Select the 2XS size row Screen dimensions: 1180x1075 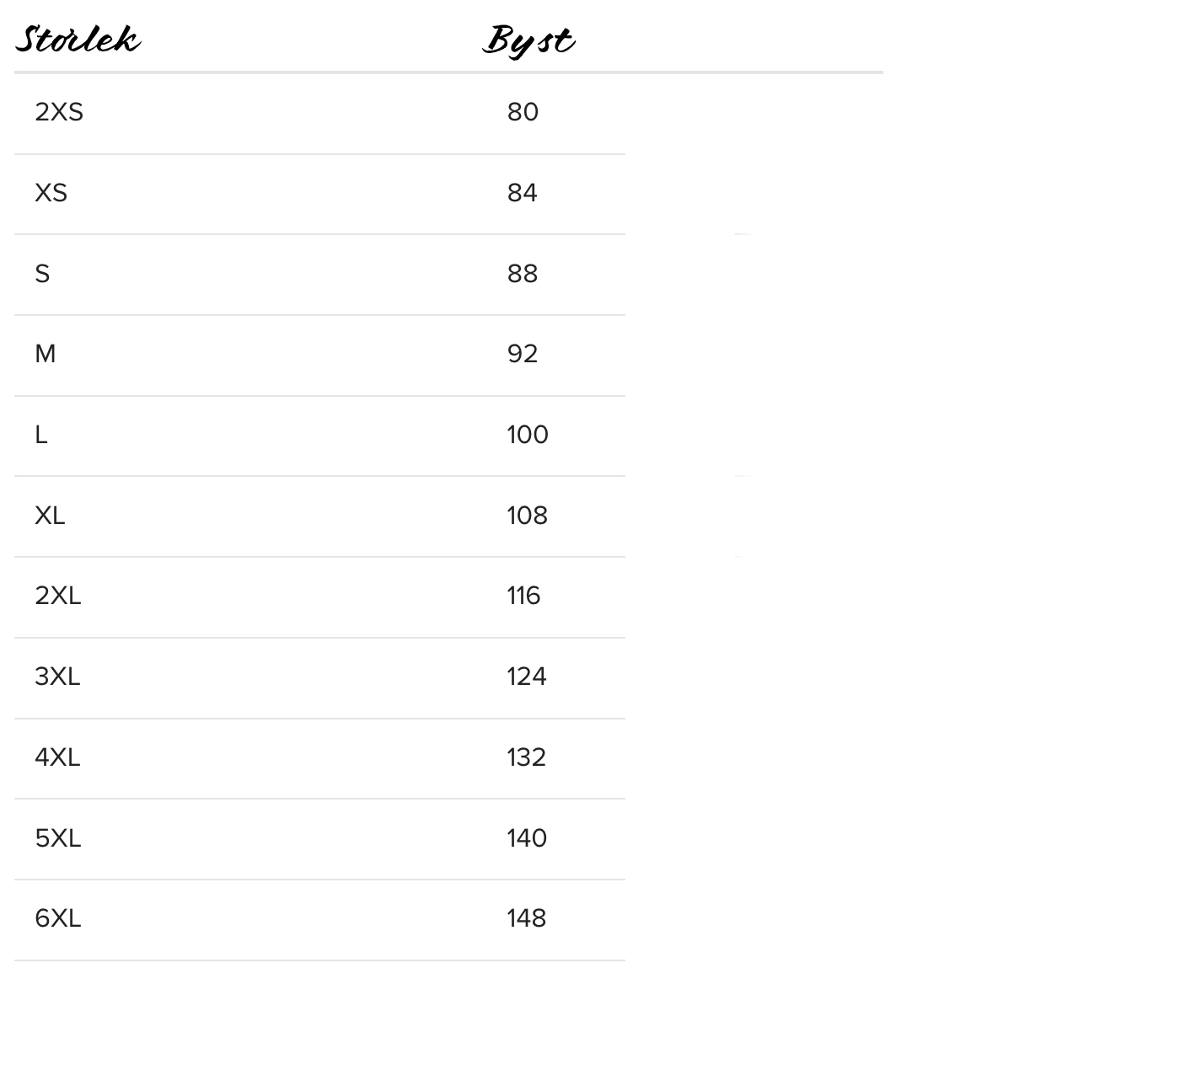point(59,112)
